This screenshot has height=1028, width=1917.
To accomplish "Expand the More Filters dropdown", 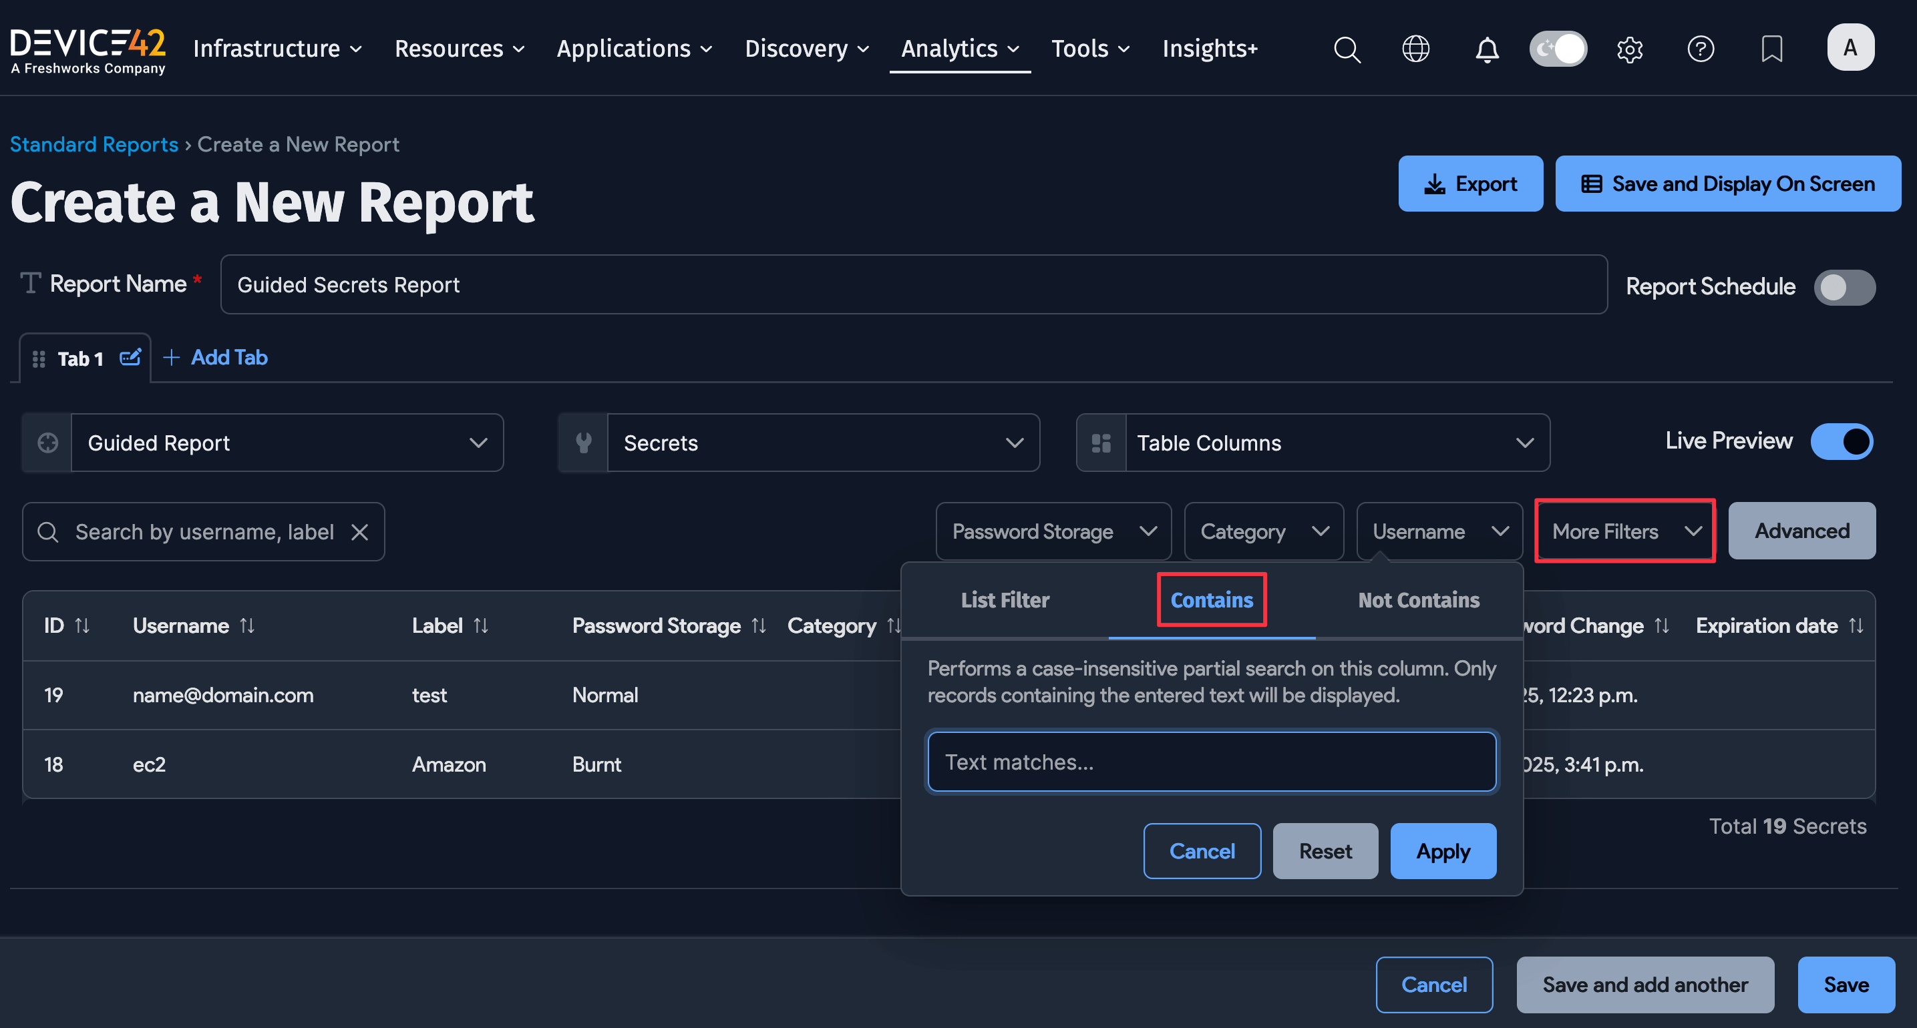I will (x=1625, y=531).
